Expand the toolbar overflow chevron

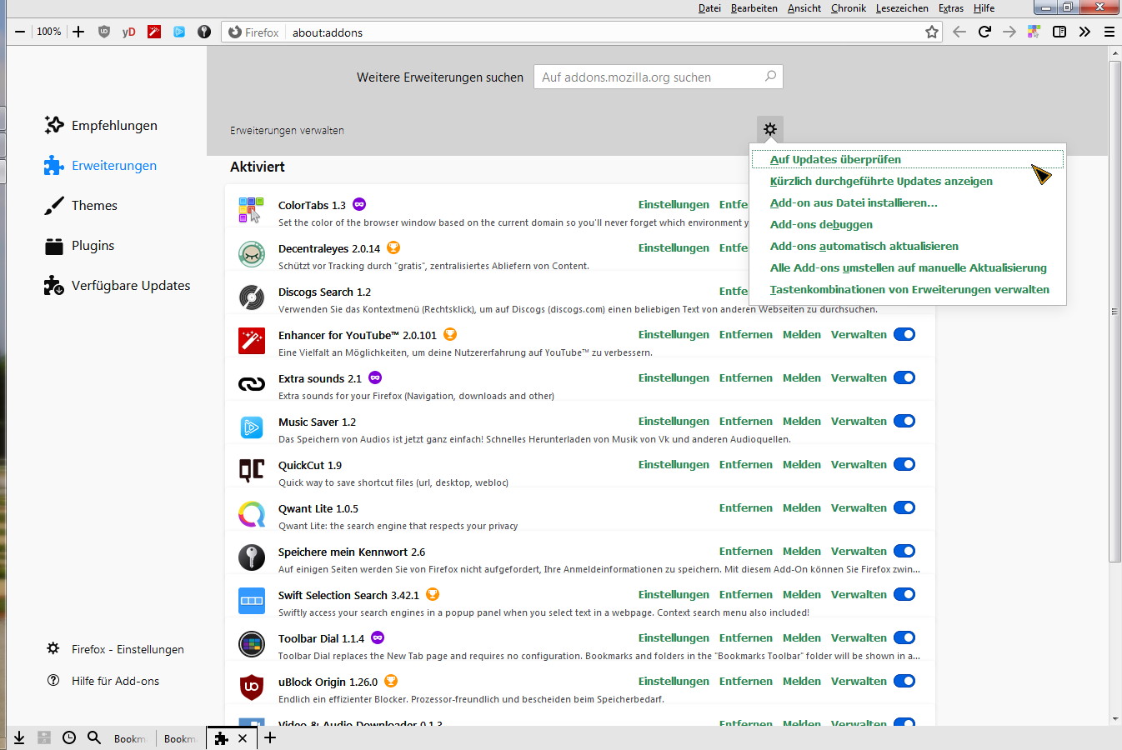pyautogui.click(x=1084, y=32)
